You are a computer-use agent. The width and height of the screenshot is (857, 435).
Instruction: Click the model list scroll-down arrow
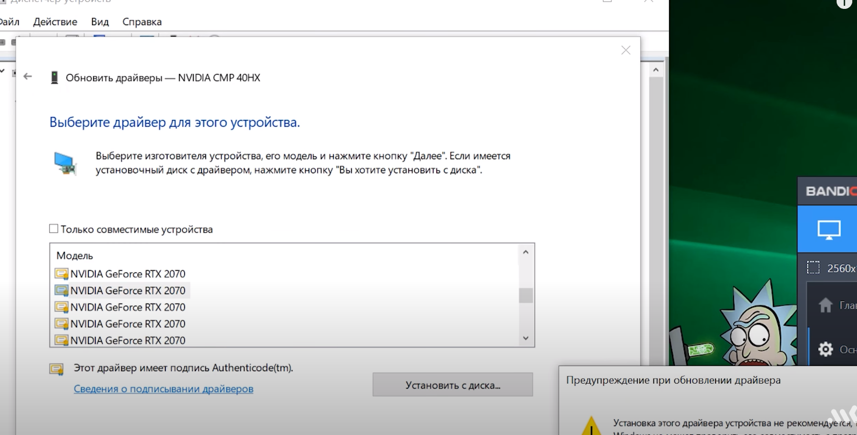(x=526, y=338)
